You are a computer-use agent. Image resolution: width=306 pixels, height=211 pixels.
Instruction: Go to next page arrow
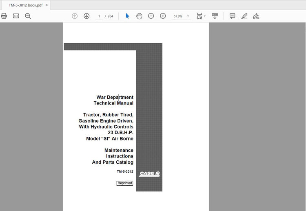point(86,16)
